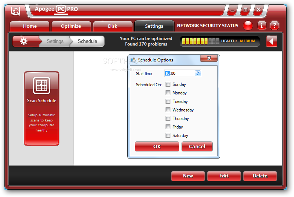Select the Scan Schedule calendar tile
Screen dimensions: 294x197
pyautogui.click(x=42, y=108)
